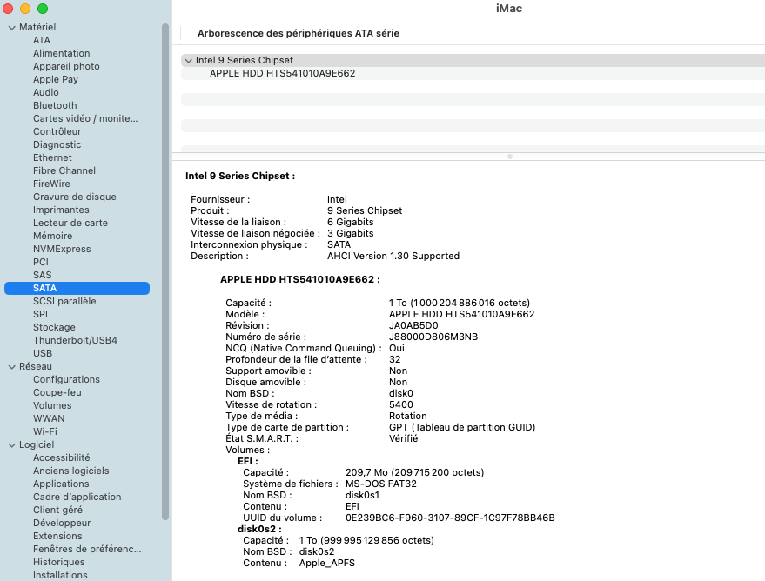Collapse the Réseau section
Viewport: 765px width, 581px height.
pyautogui.click(x=11, y=367)
